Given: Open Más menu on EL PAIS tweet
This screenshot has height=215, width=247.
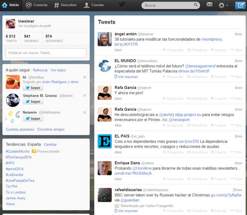Looking at the screenshot, I should point(236,152).
